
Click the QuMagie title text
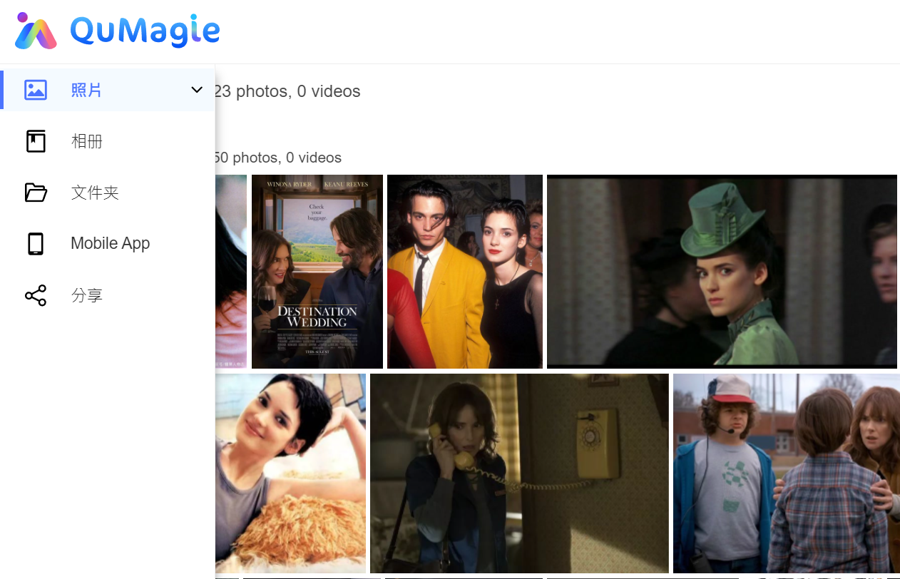click(x=145, y=31)
